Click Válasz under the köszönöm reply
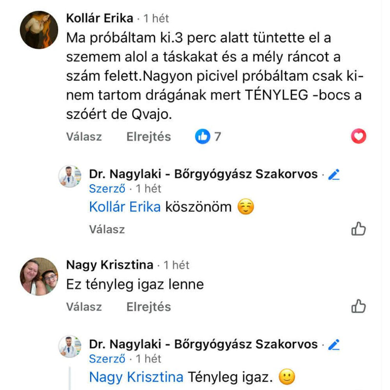Viewport: 390px width, 390px height. tap(107, 229)
